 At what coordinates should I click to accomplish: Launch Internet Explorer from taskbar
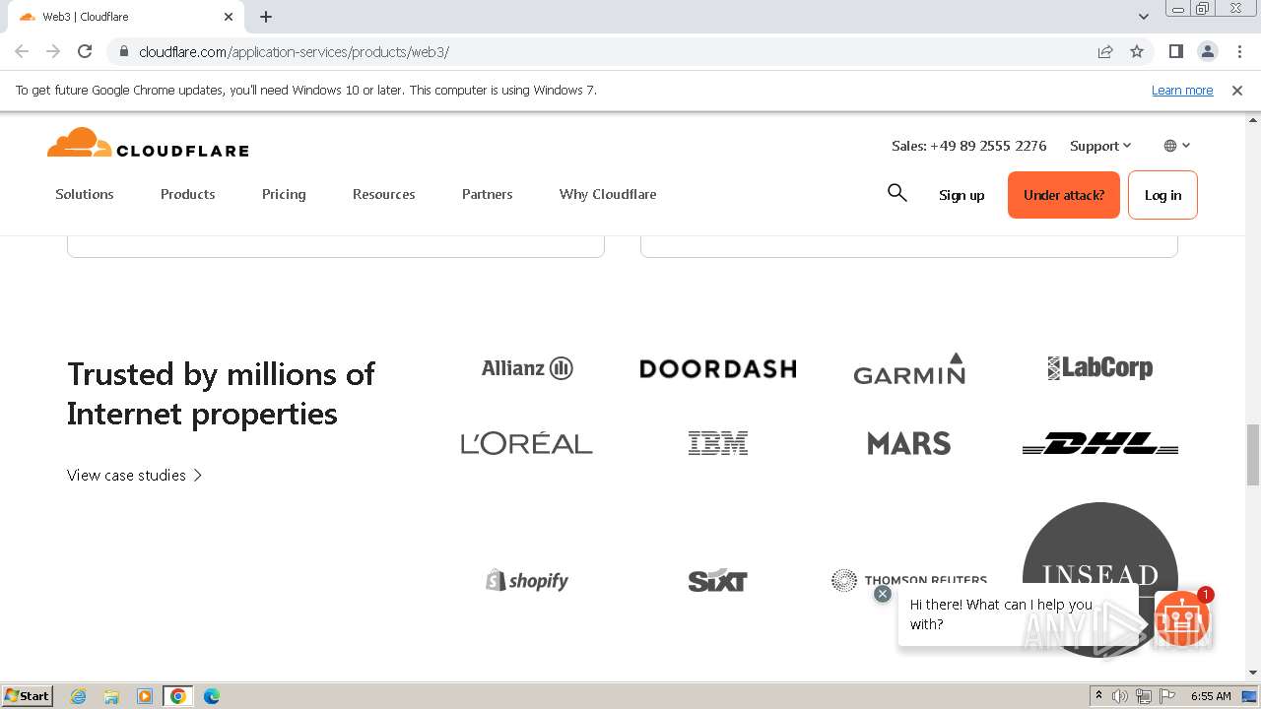coord(79,696)
